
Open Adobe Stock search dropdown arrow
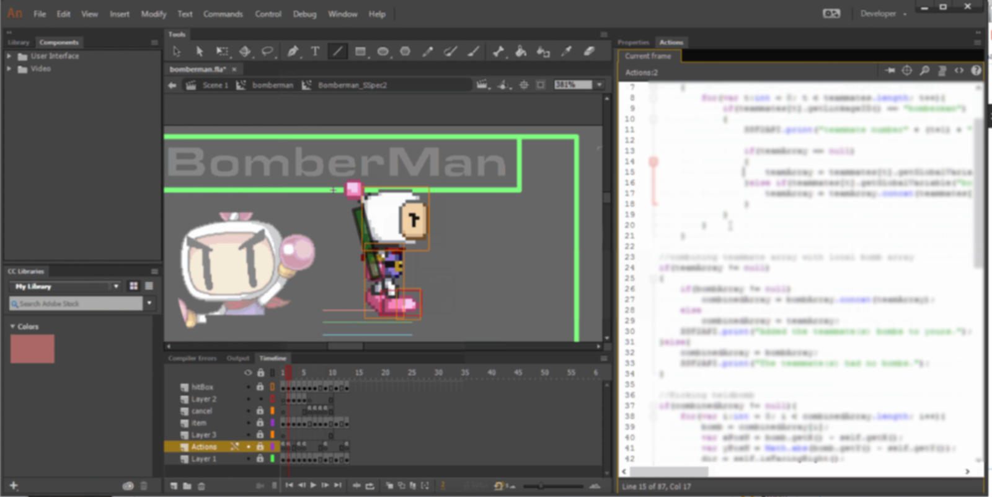(149, 303)
